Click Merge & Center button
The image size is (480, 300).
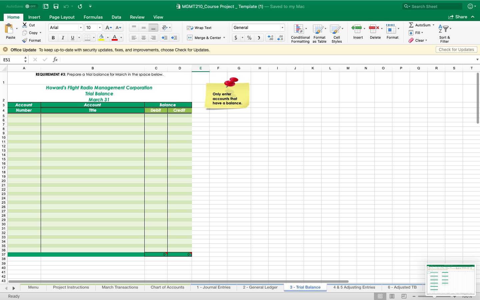pos(204,38)
